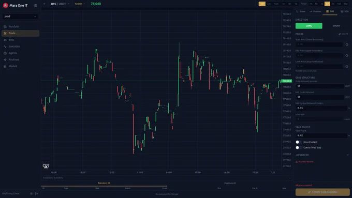Click the Total Amount input field
This screenshot has width=352, height=198.
tap(320, 86)
